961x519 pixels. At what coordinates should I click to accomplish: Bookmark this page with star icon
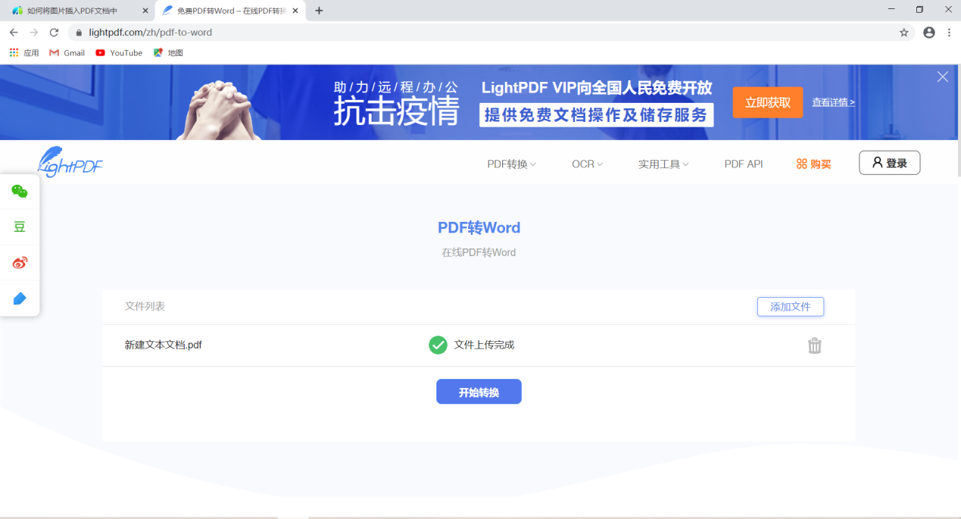click(x=904, y=33)
